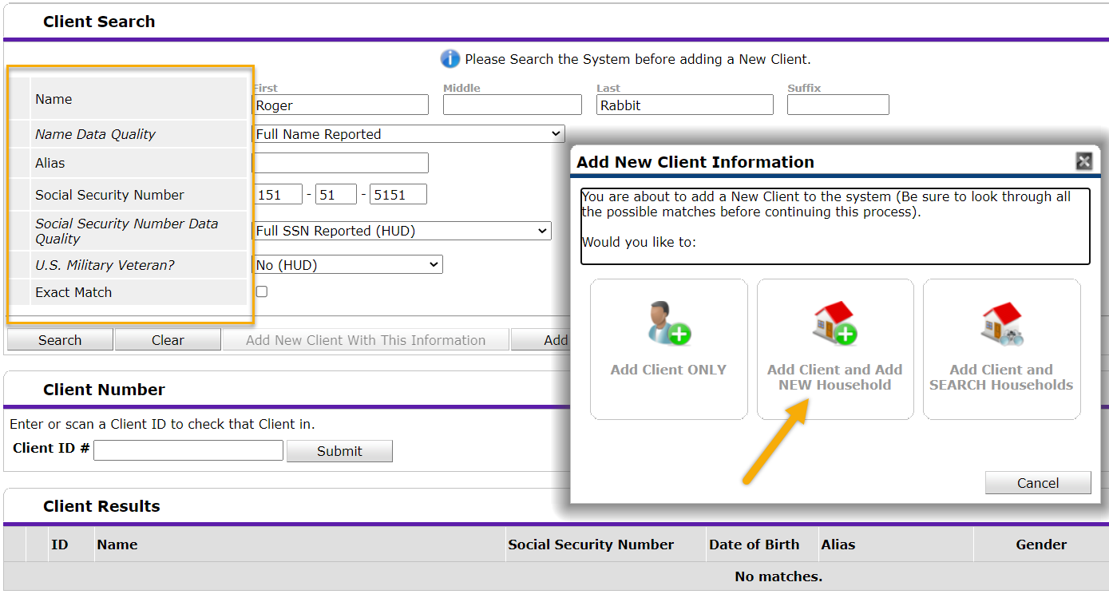The width and height of the screenshot is (1109, 598).
Task: Click the Alias text field
Action: click(340, 163)
